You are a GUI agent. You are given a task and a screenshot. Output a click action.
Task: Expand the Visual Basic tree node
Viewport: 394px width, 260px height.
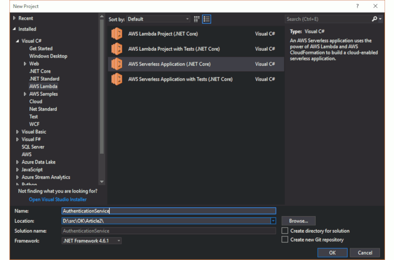tap(18, 132)
